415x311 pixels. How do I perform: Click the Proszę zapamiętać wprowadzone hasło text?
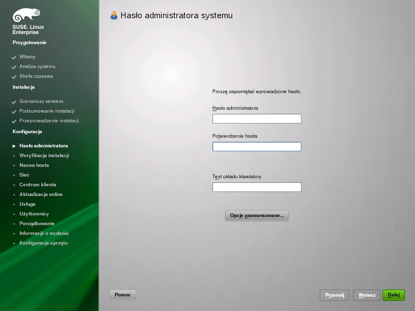click(x=257, y=92)
